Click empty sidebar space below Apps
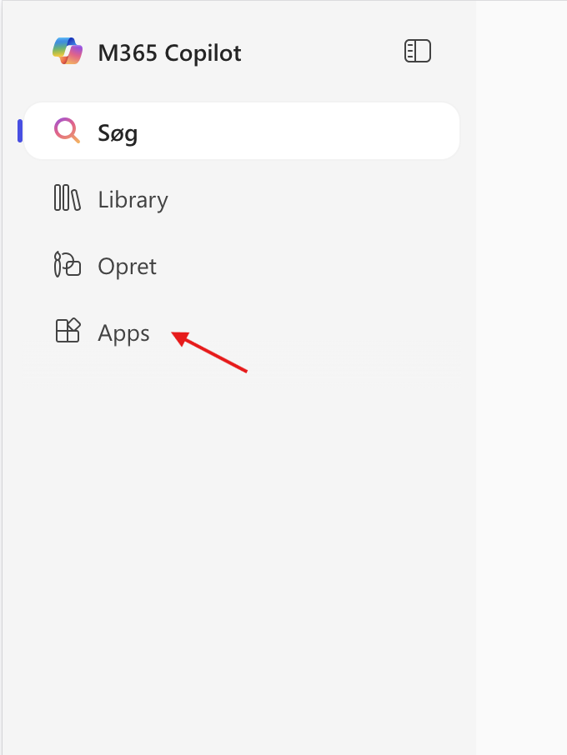 click(x=238, y=542)
